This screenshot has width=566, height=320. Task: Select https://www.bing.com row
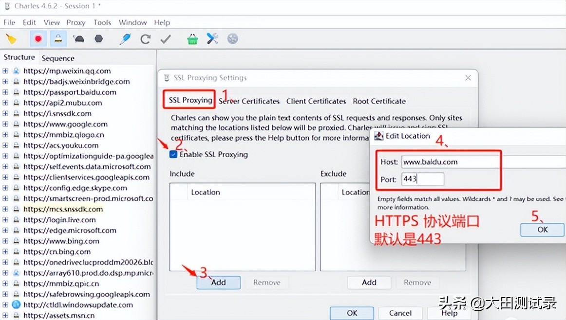61,241
